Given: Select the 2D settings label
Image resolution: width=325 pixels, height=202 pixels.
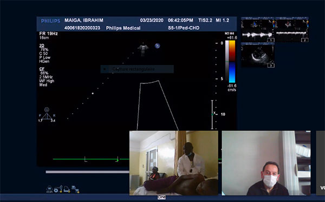Looking at the screenshot, I should (42, 45).
